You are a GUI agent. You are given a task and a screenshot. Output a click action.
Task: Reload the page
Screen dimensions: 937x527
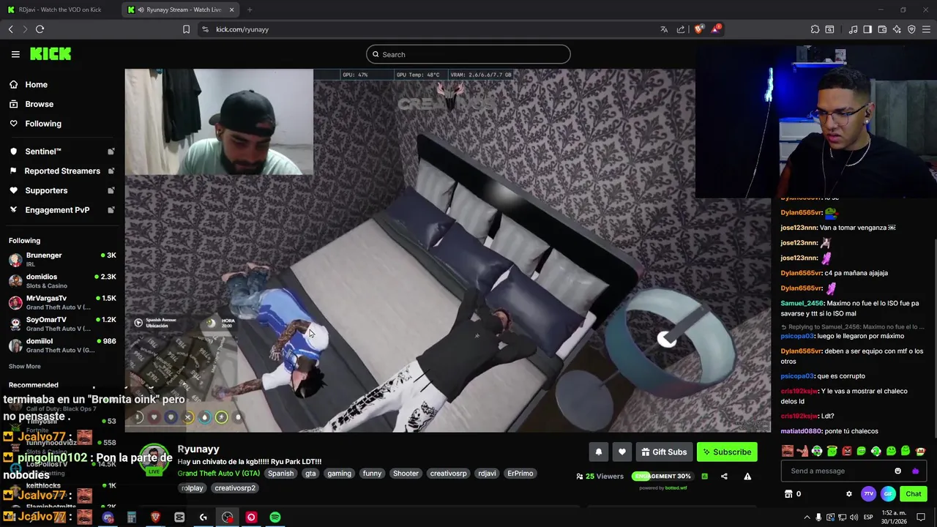pyautogui.click(x=40, y=29)
